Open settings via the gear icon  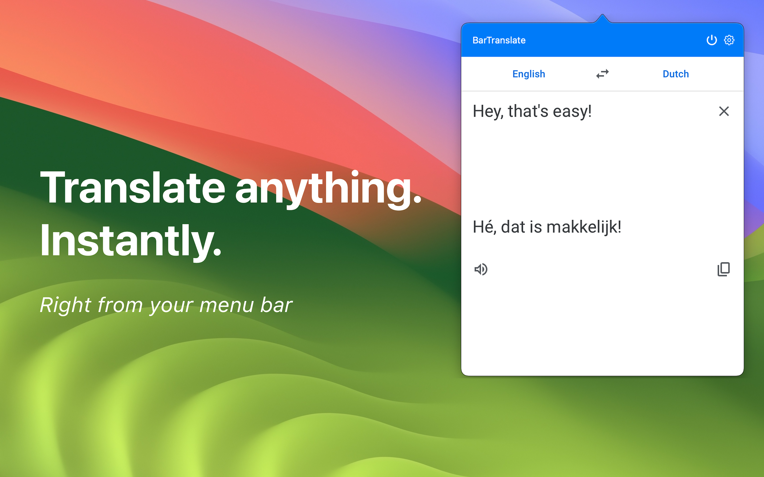click(x=729, y=40)
